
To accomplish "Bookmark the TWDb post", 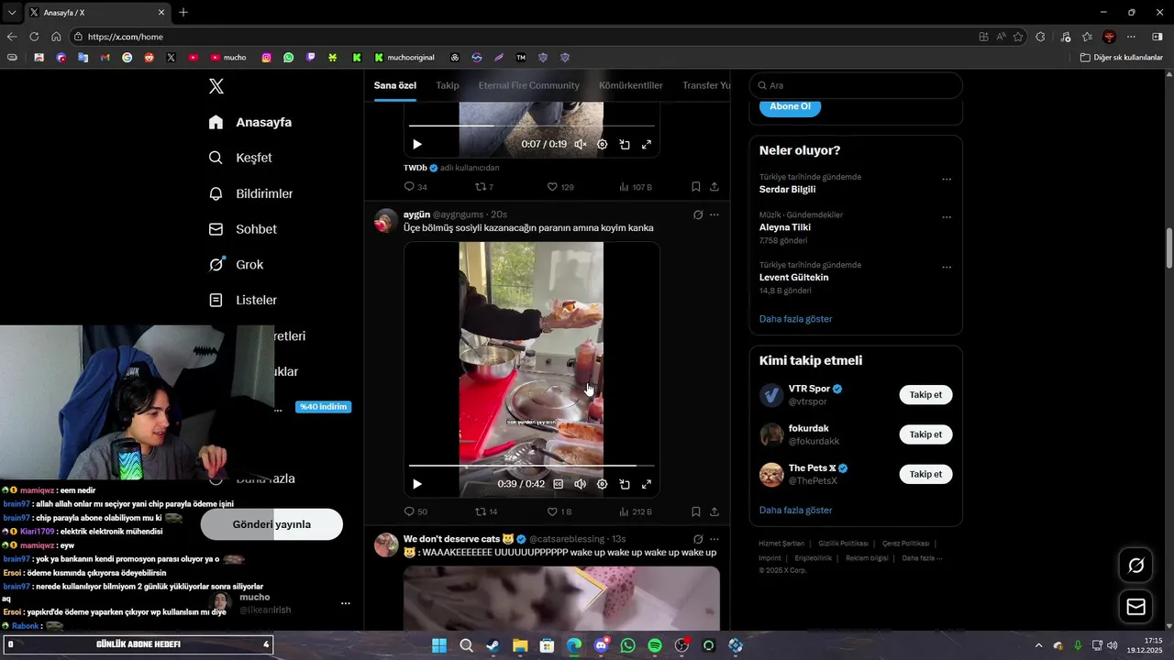I will click(x=696, y=187).
